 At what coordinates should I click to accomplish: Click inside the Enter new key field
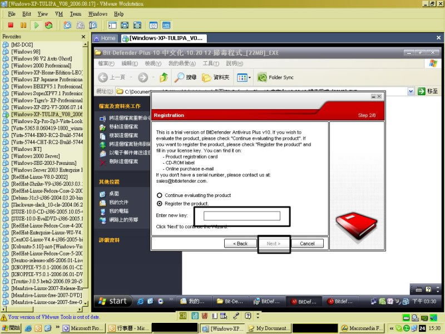242,216
